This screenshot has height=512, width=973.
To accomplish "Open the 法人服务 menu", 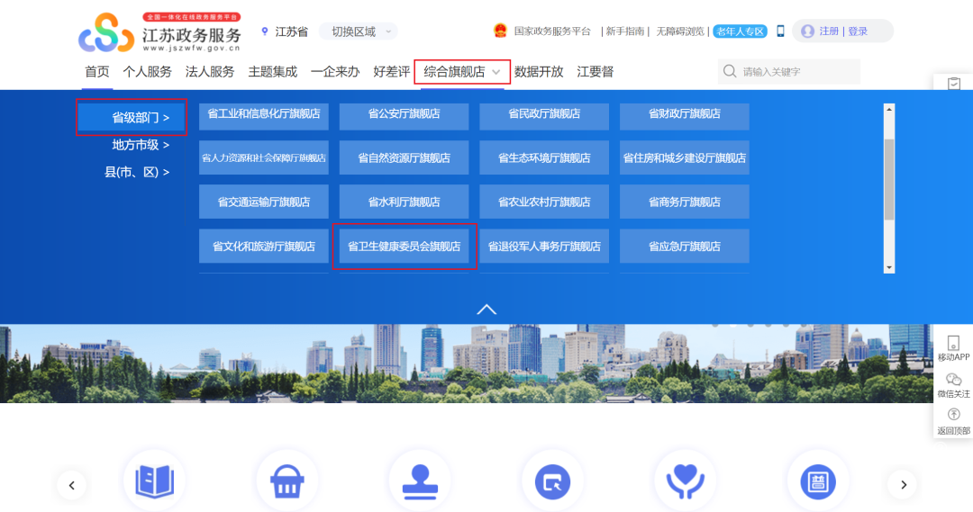I will point(210,72).
